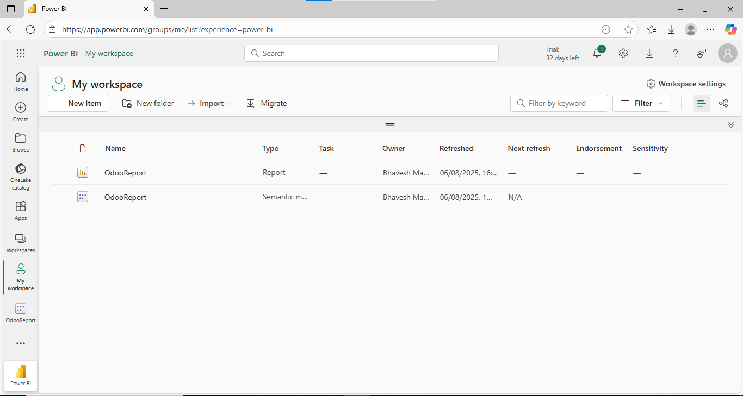The image size is (743, 396).
Task: Open the Filter dropdown
Action: click(641, 103)
